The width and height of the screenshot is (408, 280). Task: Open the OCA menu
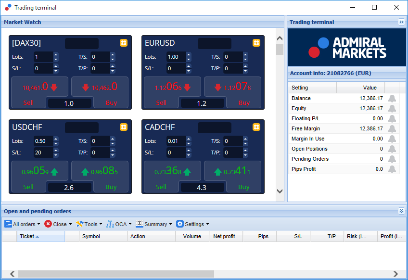point(119,224)
